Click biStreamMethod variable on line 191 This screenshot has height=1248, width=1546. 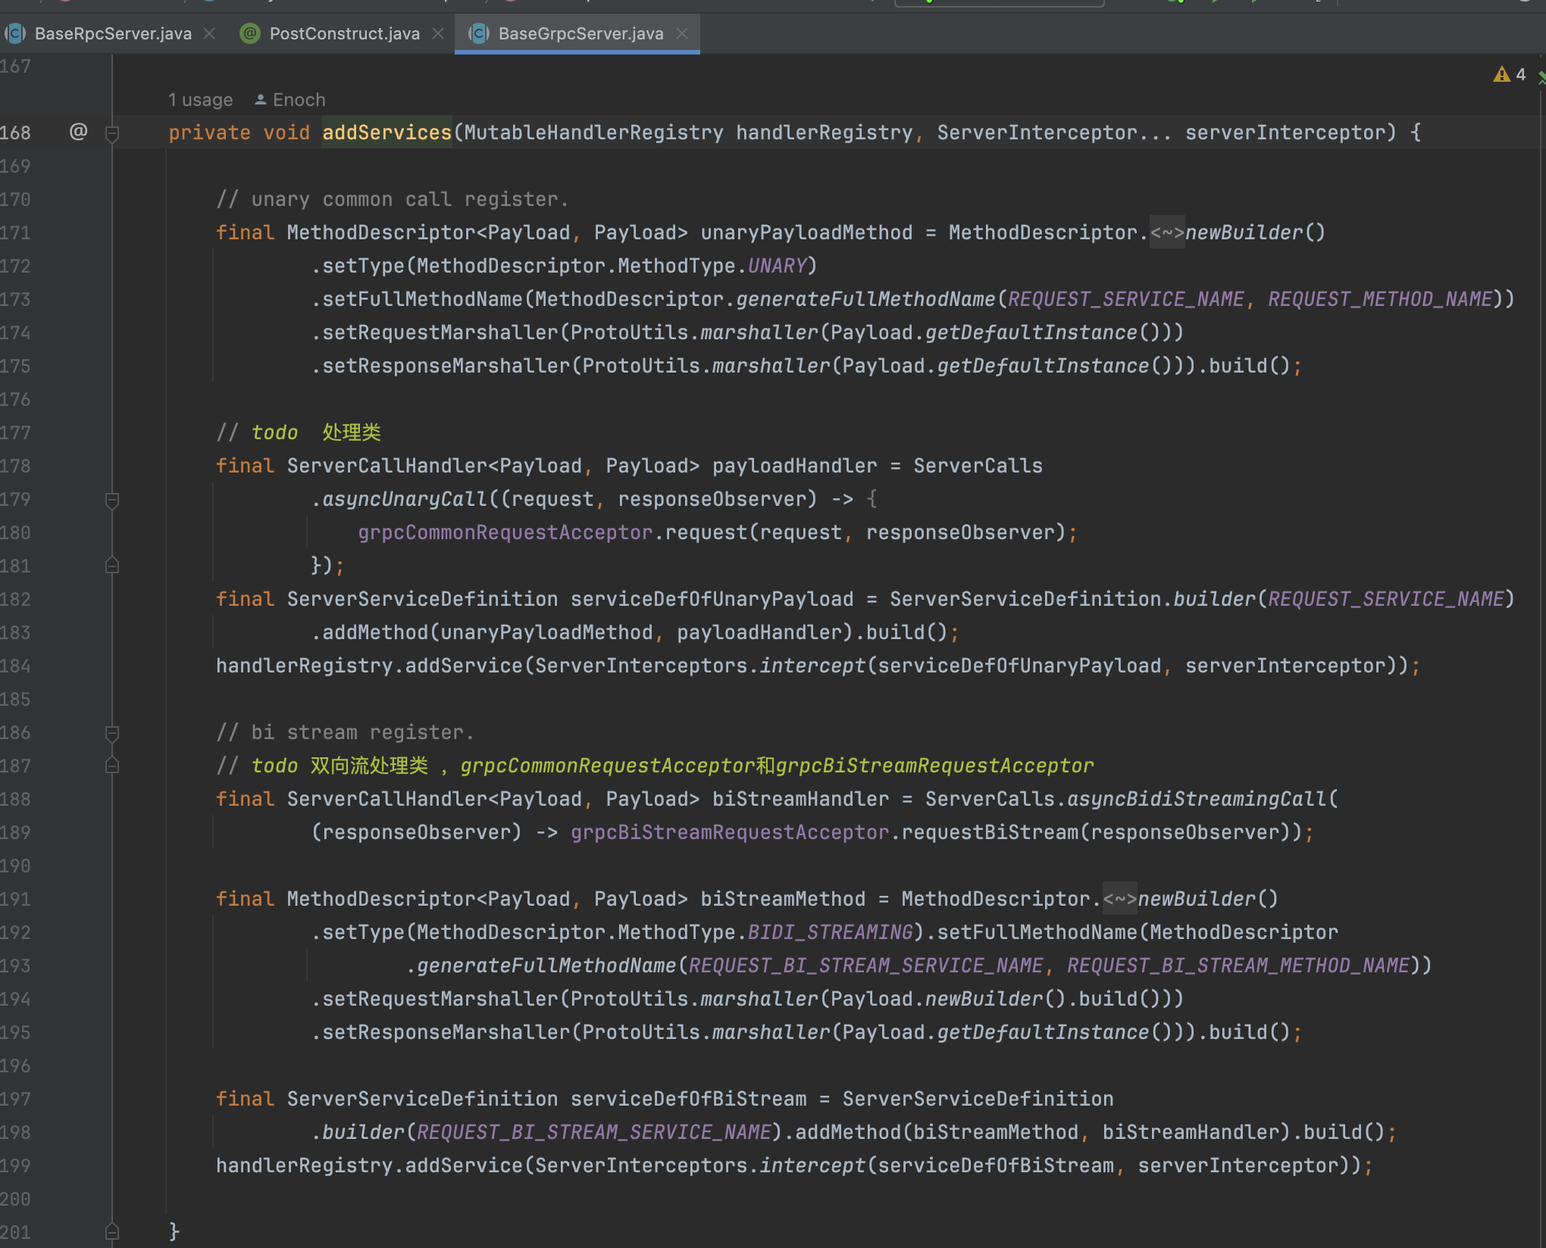click(x=783, y=899)
